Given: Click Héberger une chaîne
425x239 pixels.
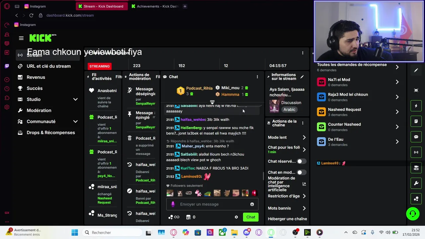Looking at the screenshot, I should coord(287,219).
